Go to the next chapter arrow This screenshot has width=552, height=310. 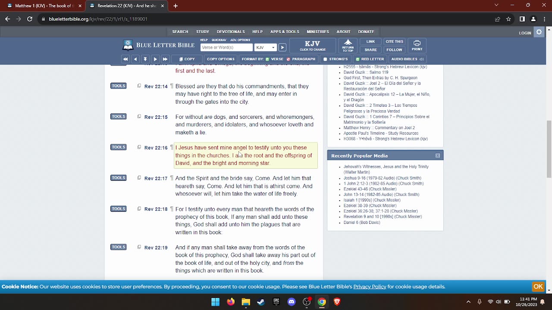(x=155, y=59)
